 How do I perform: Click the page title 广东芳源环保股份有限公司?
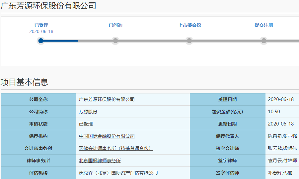point(48,6)
